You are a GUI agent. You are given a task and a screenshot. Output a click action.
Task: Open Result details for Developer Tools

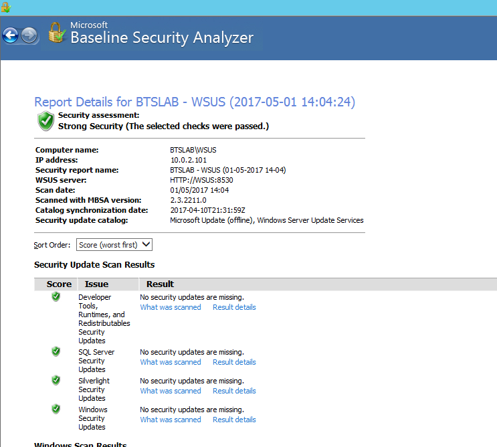[x=234, y=307]
